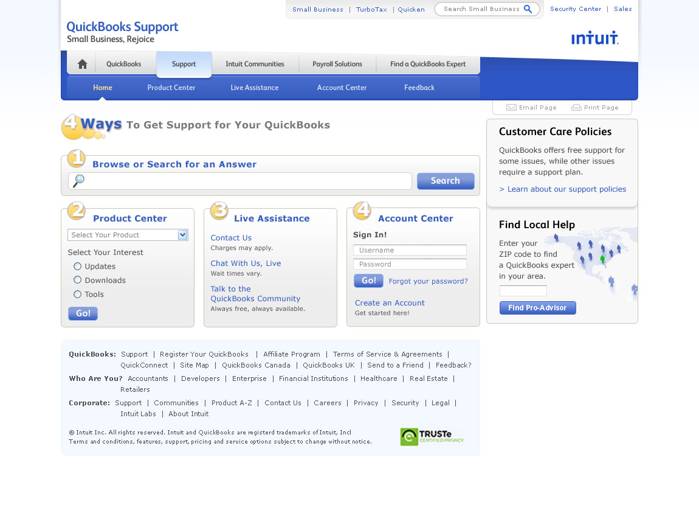The image size is (699, 516).
Task: Click the Username input field
Action: (x=410, y=250)
